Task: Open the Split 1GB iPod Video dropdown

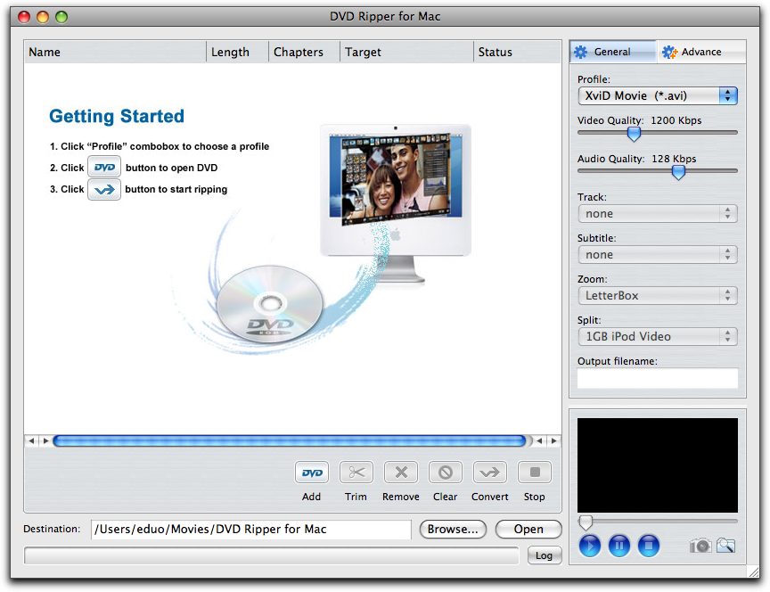Action: (x=658, y=336)
